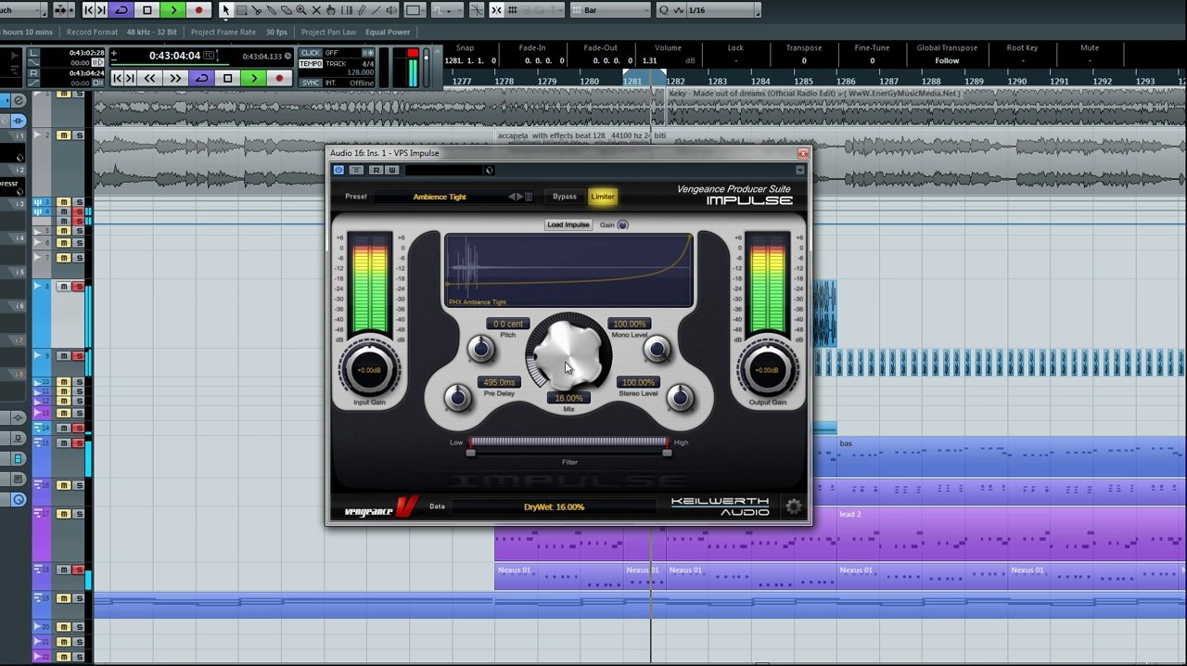Open the plugin header preset field

tap(444, 170)
